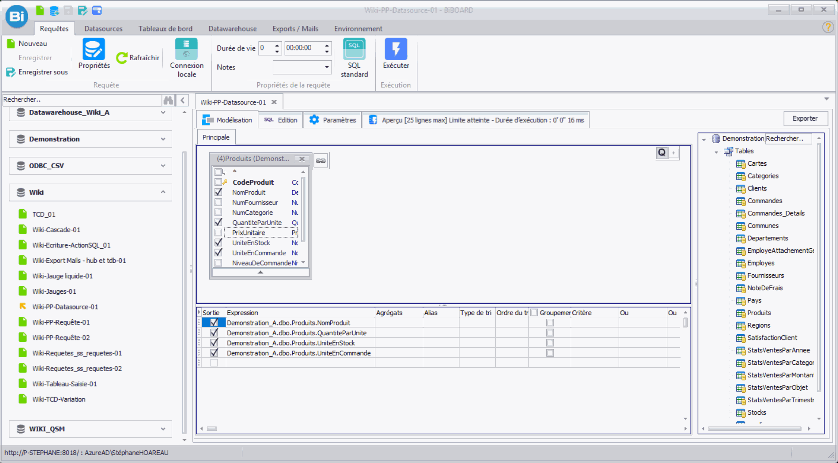Check the asterisk all-columns box

[x=218, y=172]
